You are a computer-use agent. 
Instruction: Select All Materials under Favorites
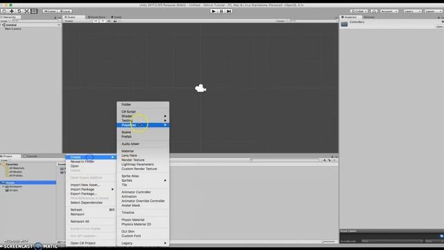17,168
